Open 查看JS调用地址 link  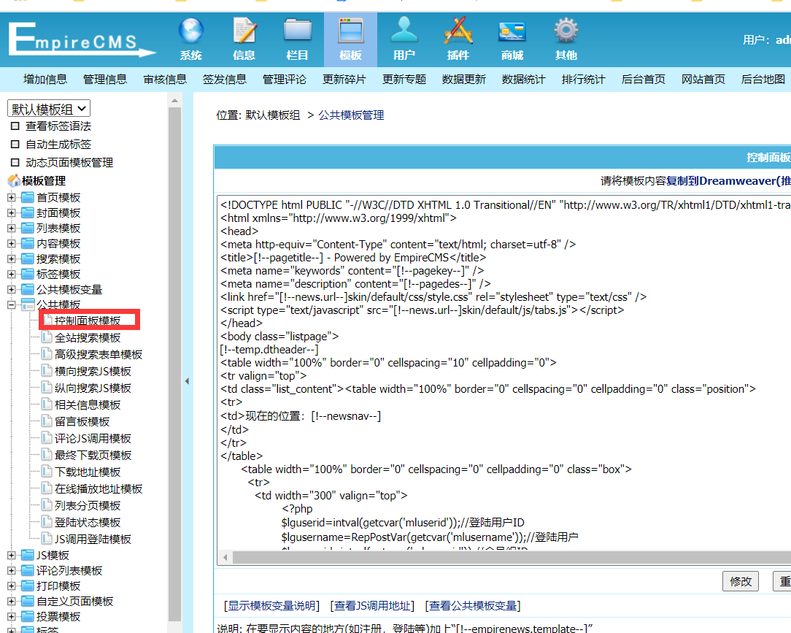coord(372,605)
